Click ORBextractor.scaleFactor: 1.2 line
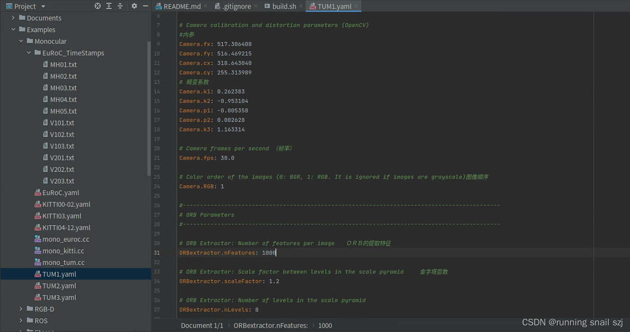The width and height of the screenshot is (630, 332). pyautogui.click(x=229, y=281)
